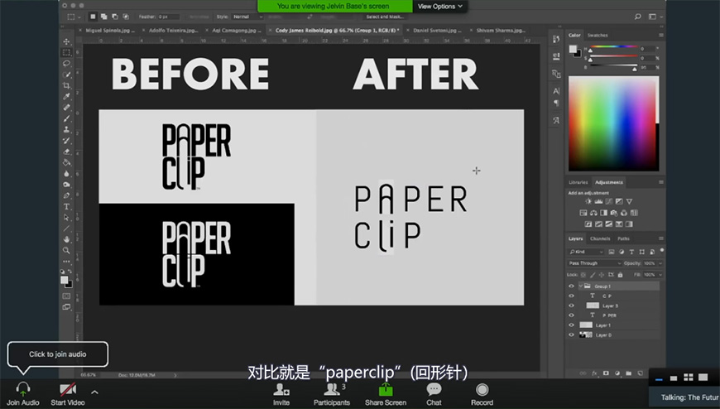
Task: Open the Zoom Participants panel
Action: [332, 394]
